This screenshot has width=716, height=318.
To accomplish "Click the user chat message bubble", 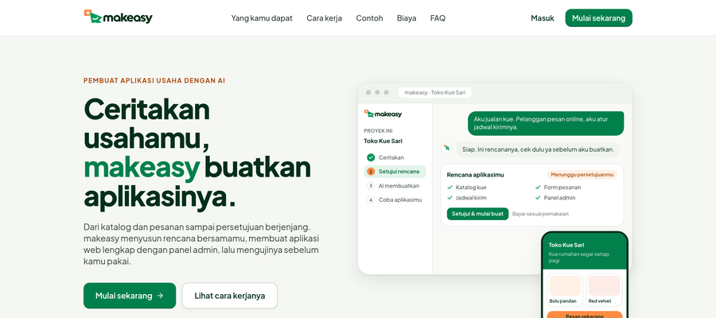I will click(x=546, y=123).
